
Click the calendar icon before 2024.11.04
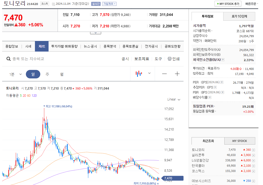(x=53, y=4)
